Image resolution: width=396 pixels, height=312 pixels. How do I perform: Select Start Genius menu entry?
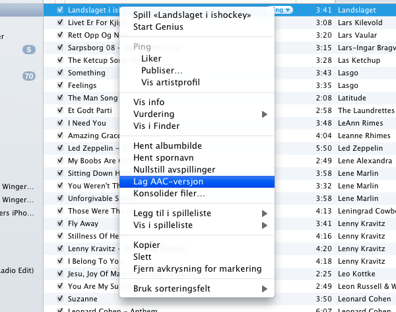158,27
